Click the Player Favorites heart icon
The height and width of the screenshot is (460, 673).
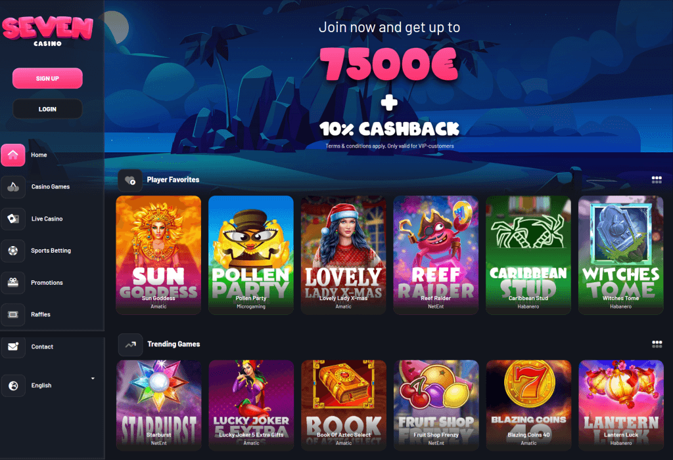(x=130, y=180)
